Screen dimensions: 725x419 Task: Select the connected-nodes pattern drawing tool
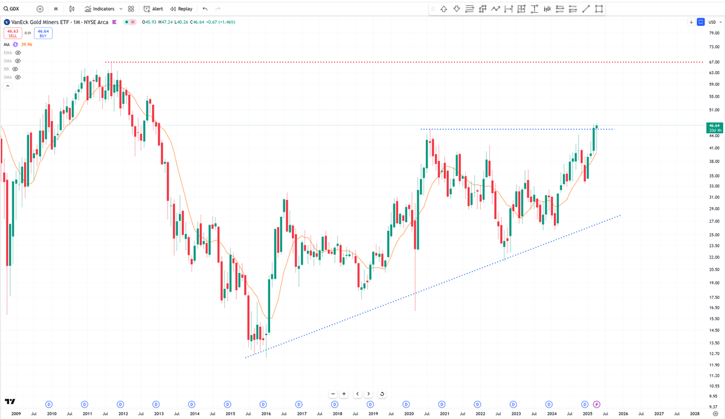[483, 9]
